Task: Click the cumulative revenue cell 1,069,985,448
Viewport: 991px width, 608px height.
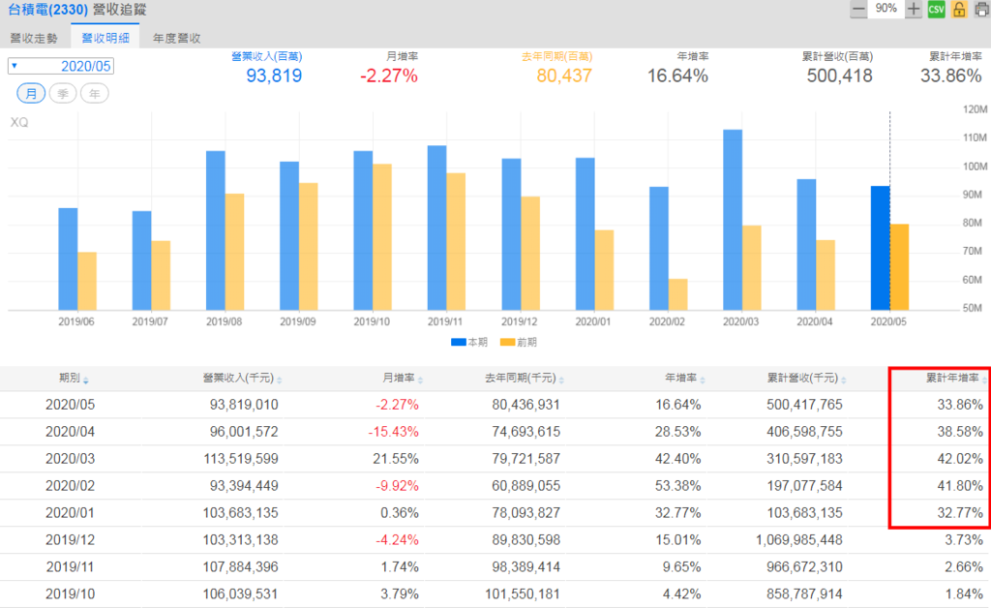Action: click(798, 540)
